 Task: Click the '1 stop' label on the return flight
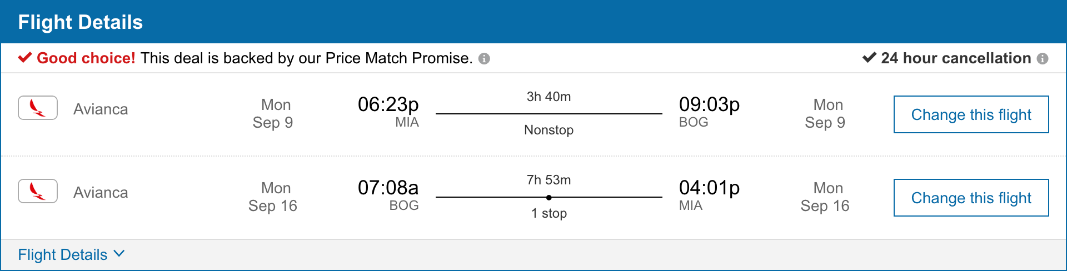click(549, 213)
